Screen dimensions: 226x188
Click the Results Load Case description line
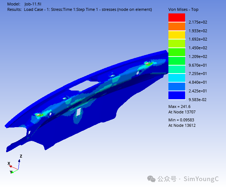(x=80, y=9)
